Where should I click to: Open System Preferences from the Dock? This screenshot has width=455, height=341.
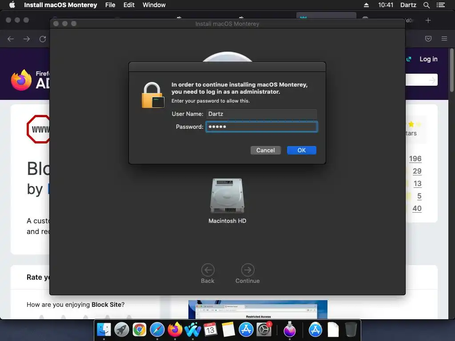click(x=264, y=330)
